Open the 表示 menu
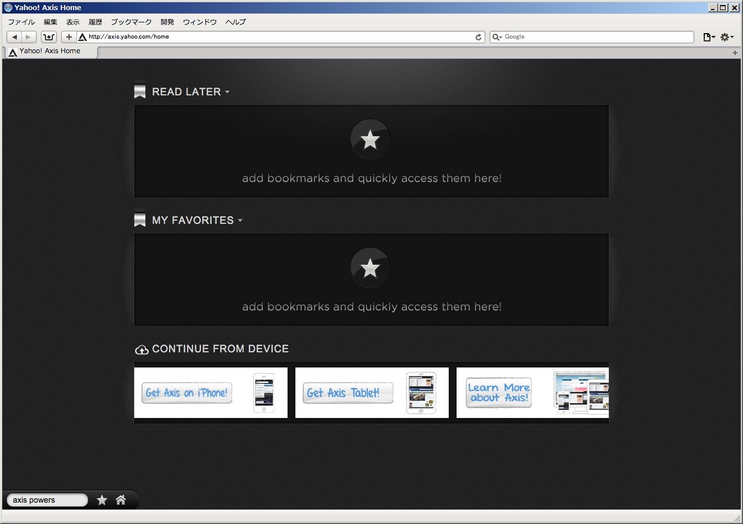This screenshot has width=743, height=524. tap(73, 22)
